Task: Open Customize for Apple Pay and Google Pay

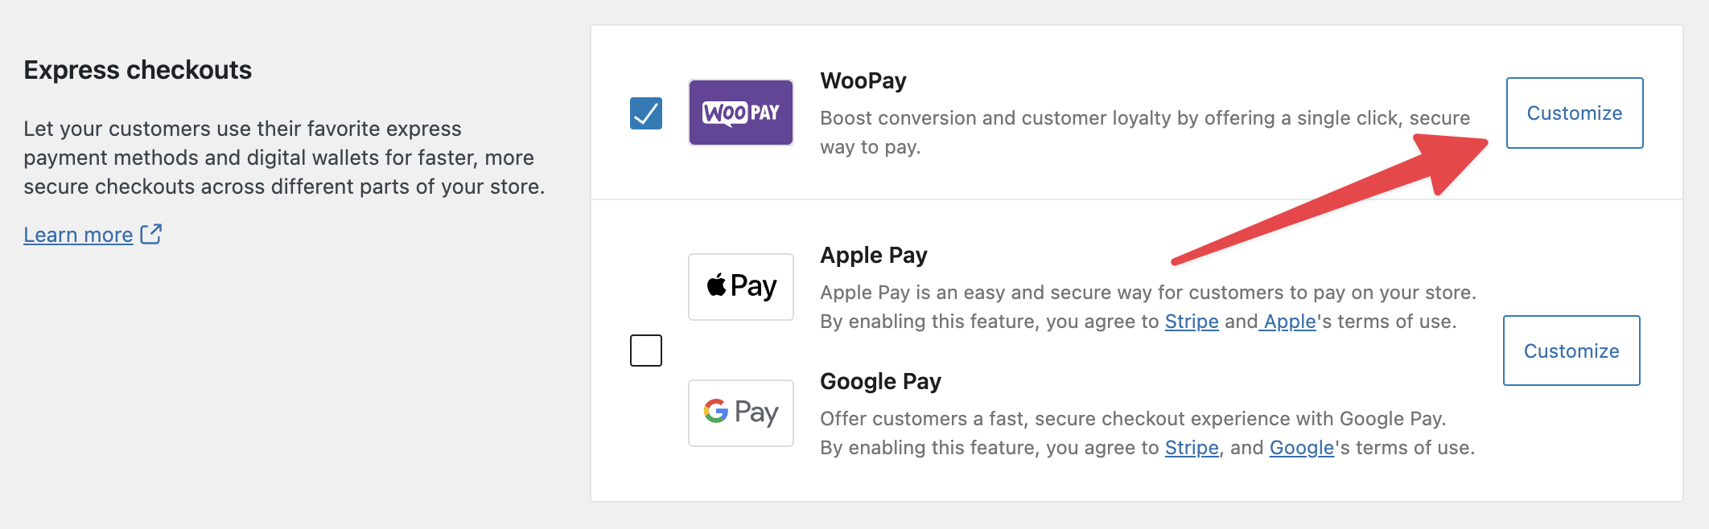Action: point(1571,351)
